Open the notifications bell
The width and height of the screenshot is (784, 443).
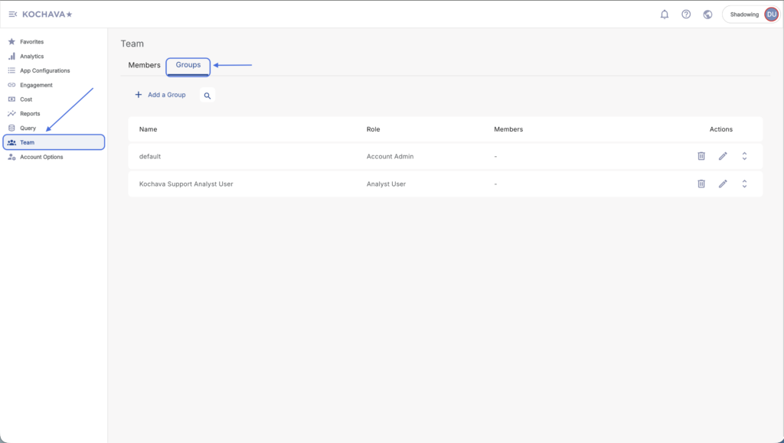pos(665,15)
